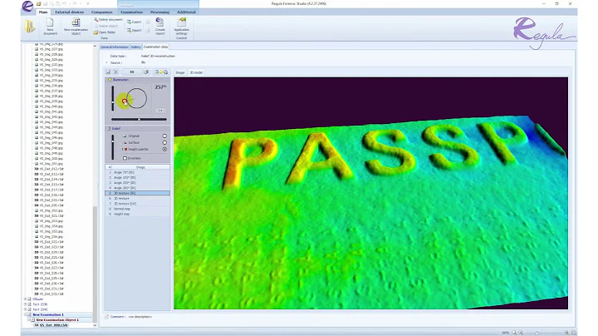Select New Examination Object 1 in tree
The width and height of the screenshot is (598, 336).
pyautogui.click(x=57, y=320)
